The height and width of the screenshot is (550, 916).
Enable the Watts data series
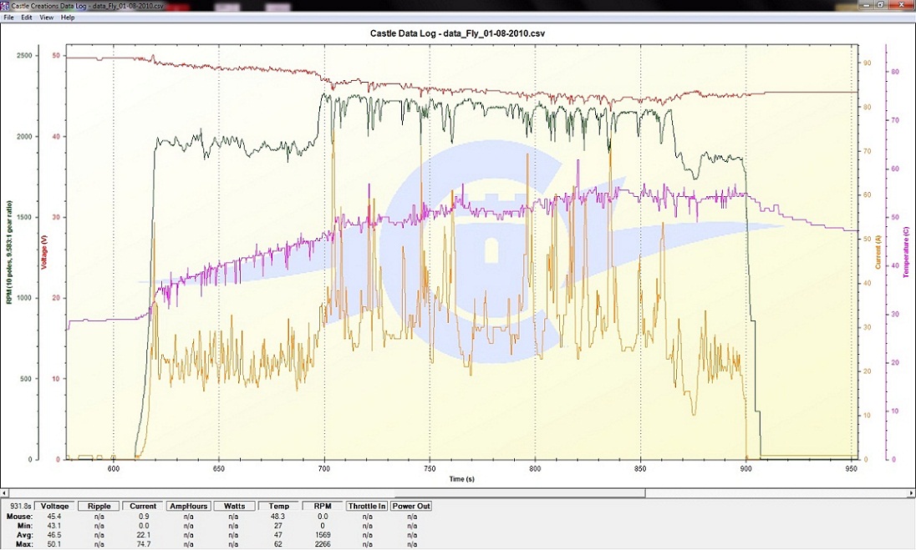click(234, 506)
